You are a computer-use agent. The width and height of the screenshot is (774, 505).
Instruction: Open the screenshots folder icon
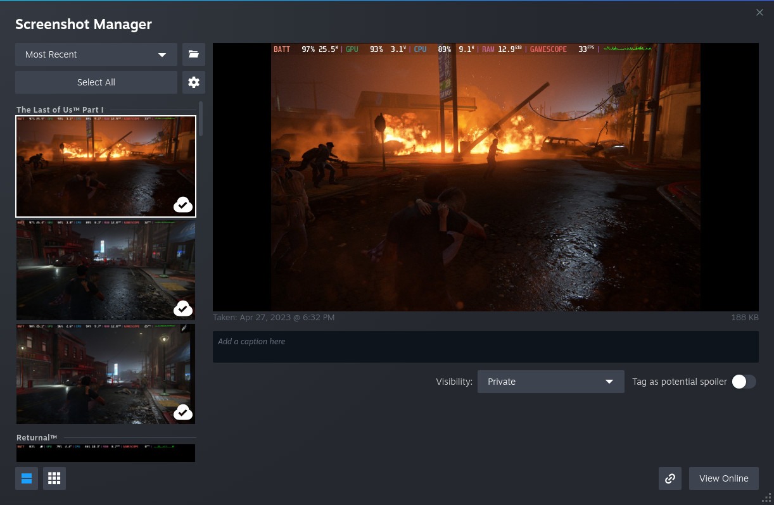[194, 54]
